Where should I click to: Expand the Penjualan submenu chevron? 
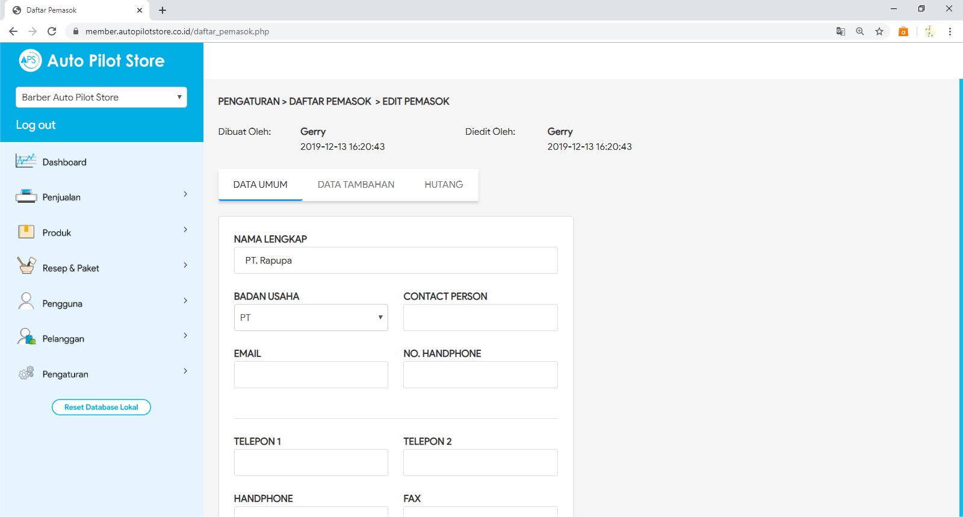pos(185,194)
